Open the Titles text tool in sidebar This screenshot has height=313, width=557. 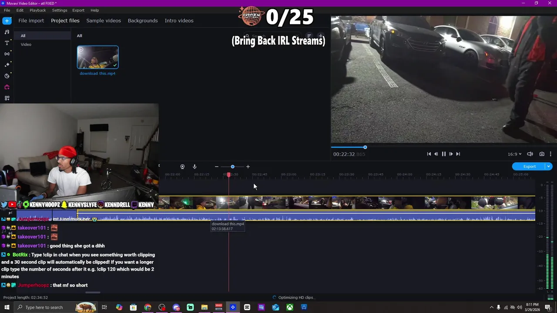pyautogui.click(x=7, y=43)
